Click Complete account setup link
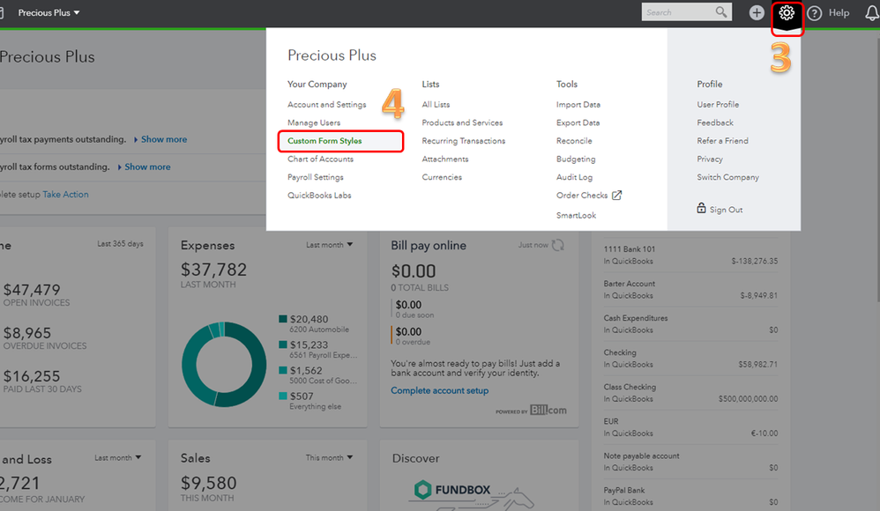Viewport: 880px width, 511px height. click(439, 390)
